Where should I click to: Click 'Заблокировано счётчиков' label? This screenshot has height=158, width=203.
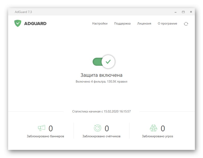click(x=101, y=136)
